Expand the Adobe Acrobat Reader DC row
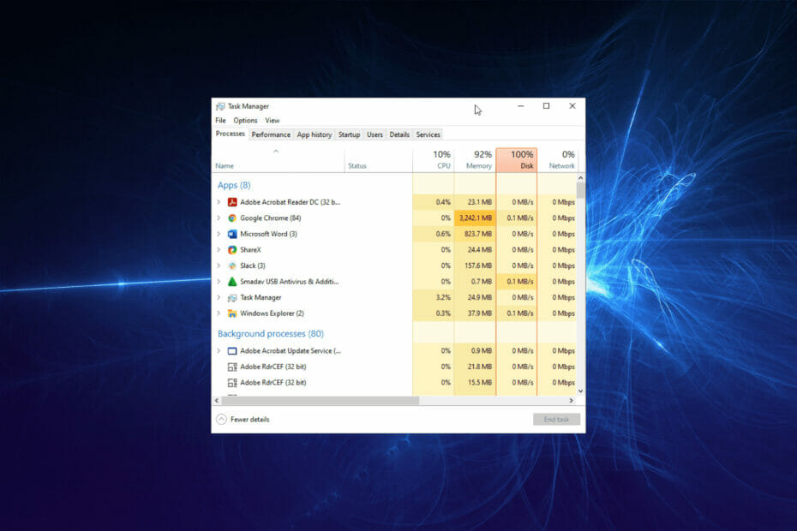Viewport: 797px width, 531px height. tap(219, 202)
